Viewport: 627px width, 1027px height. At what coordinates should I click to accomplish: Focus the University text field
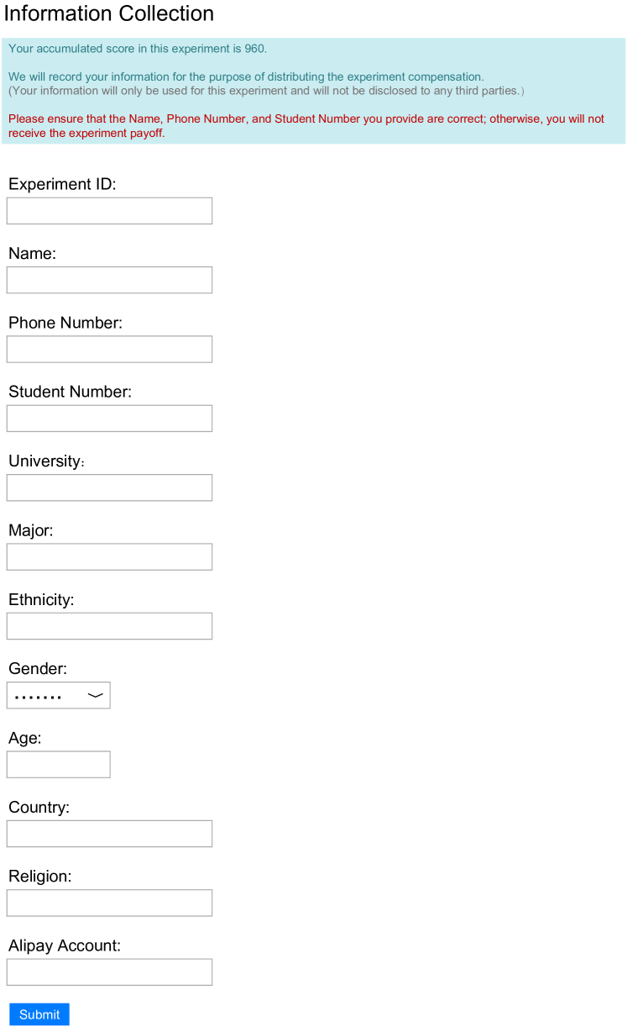(109, 487)
